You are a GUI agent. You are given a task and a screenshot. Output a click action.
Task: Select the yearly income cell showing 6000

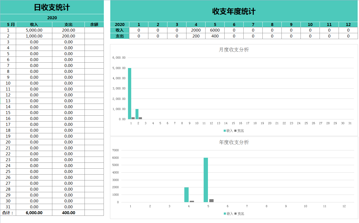point(215,30)
